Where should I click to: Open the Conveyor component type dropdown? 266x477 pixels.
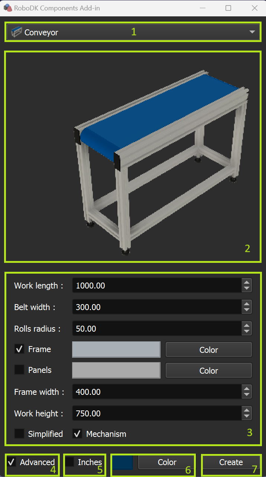(133, 32)
